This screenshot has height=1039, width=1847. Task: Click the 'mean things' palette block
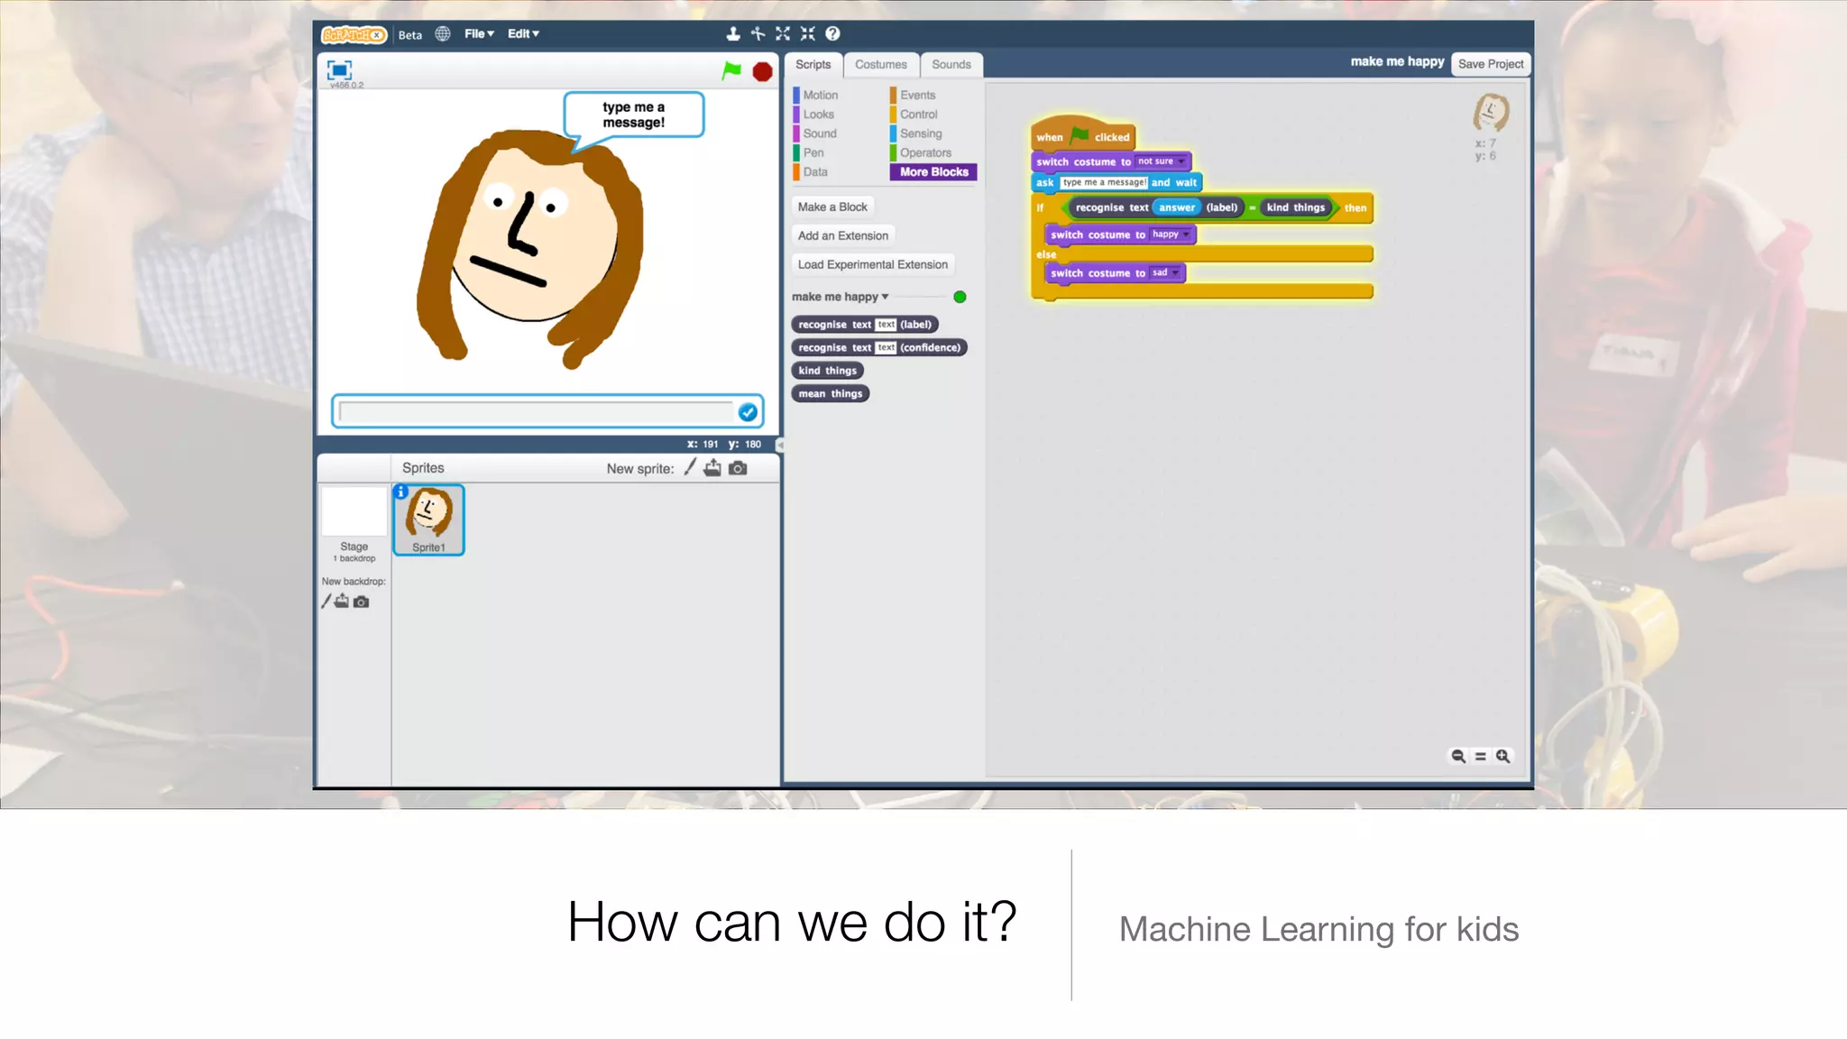[x=830, y=393]
